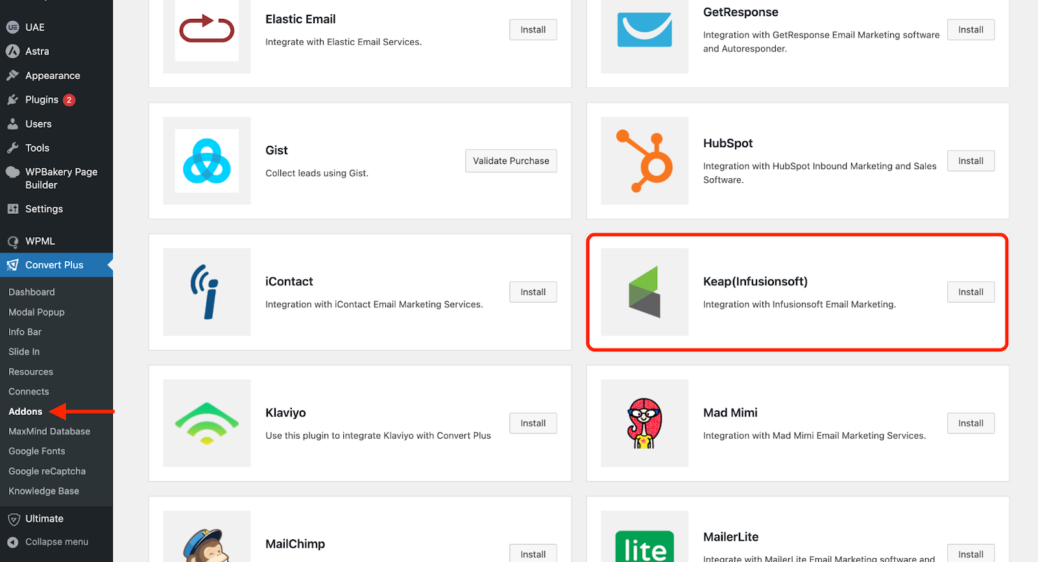Screen dimensions: 1038x562
Task: Install the MailChimp addon
Action: pos(533,554)
